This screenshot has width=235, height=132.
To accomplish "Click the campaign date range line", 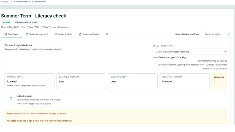I will [35, 27].
